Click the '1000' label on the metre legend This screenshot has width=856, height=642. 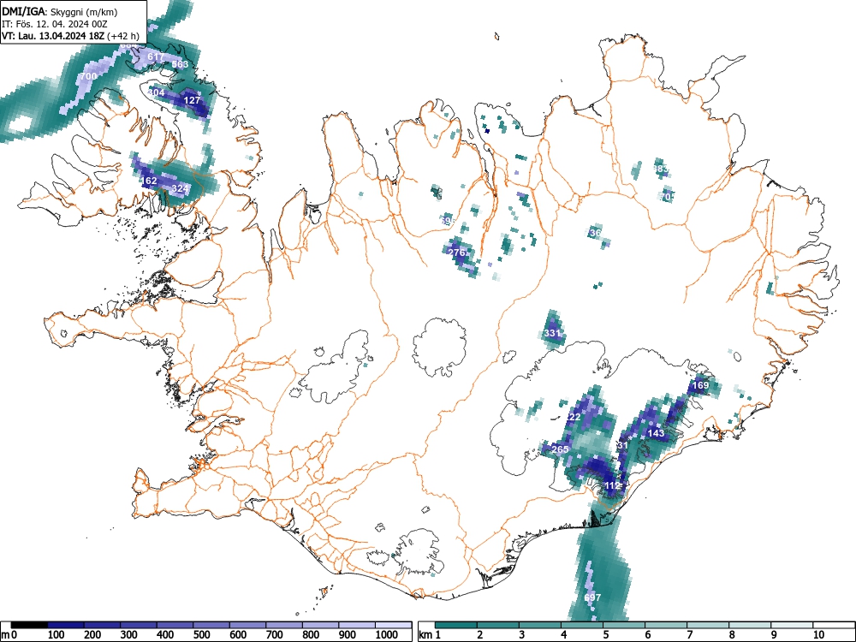pos(387,635)
